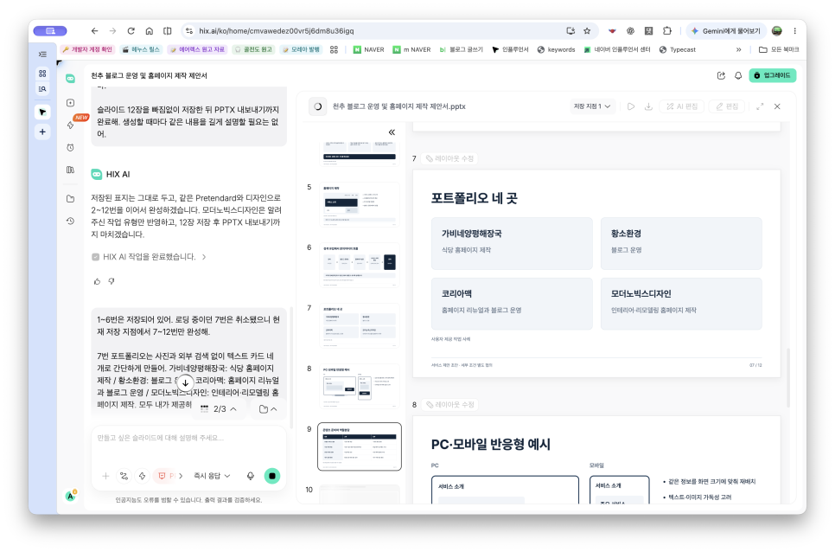835x552 pixels.
Task: Open the HIX AI chat sidebar icon
Action: [70, 79]
